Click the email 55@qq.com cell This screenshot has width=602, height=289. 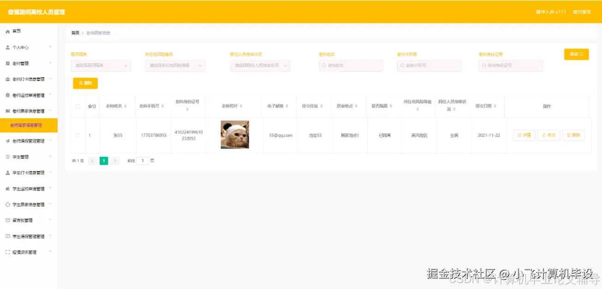click(281, 135)
